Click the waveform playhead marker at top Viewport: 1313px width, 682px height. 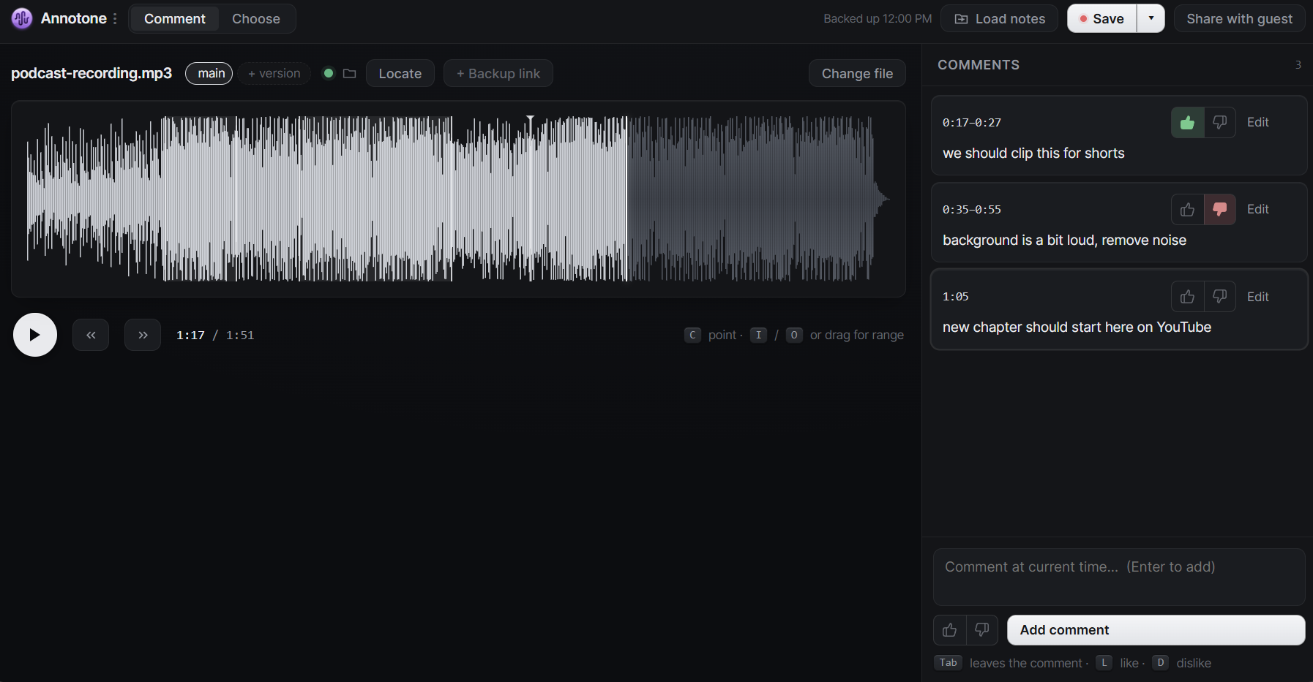click(x=531, y=118)
